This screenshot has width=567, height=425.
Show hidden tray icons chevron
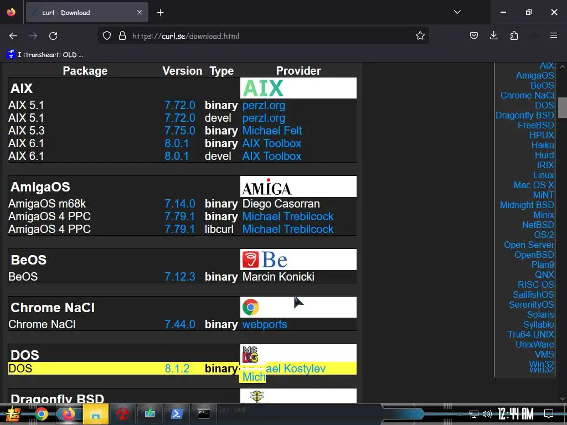tap(460, 414)
